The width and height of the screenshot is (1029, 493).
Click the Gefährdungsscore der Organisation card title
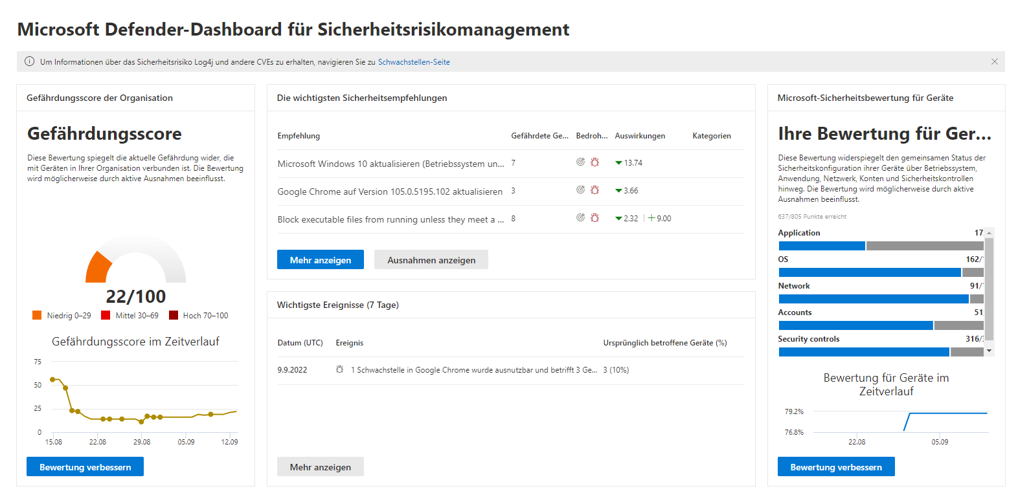coord(100,98)
